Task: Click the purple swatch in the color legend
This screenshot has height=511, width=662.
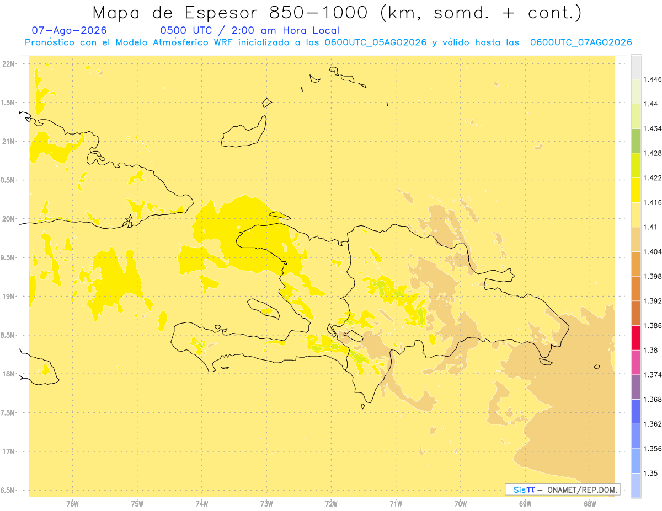Action: [x=636, y=387]
